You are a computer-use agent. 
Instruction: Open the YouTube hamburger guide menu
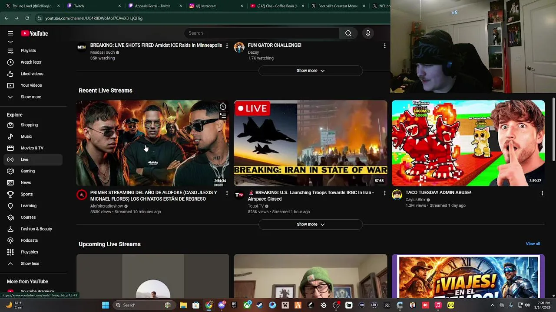[10, 33]
